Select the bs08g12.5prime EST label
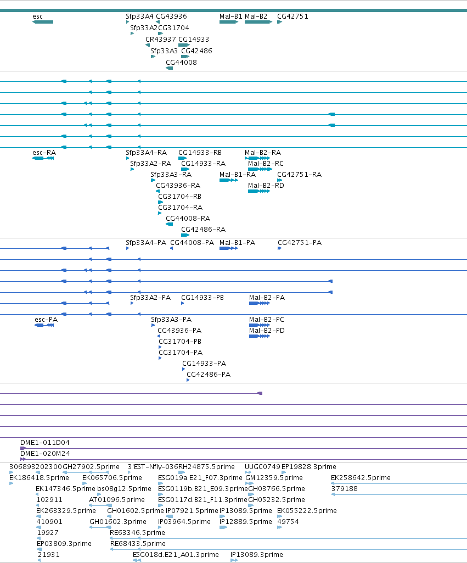467x563 pixels. (x=124, y=489)
